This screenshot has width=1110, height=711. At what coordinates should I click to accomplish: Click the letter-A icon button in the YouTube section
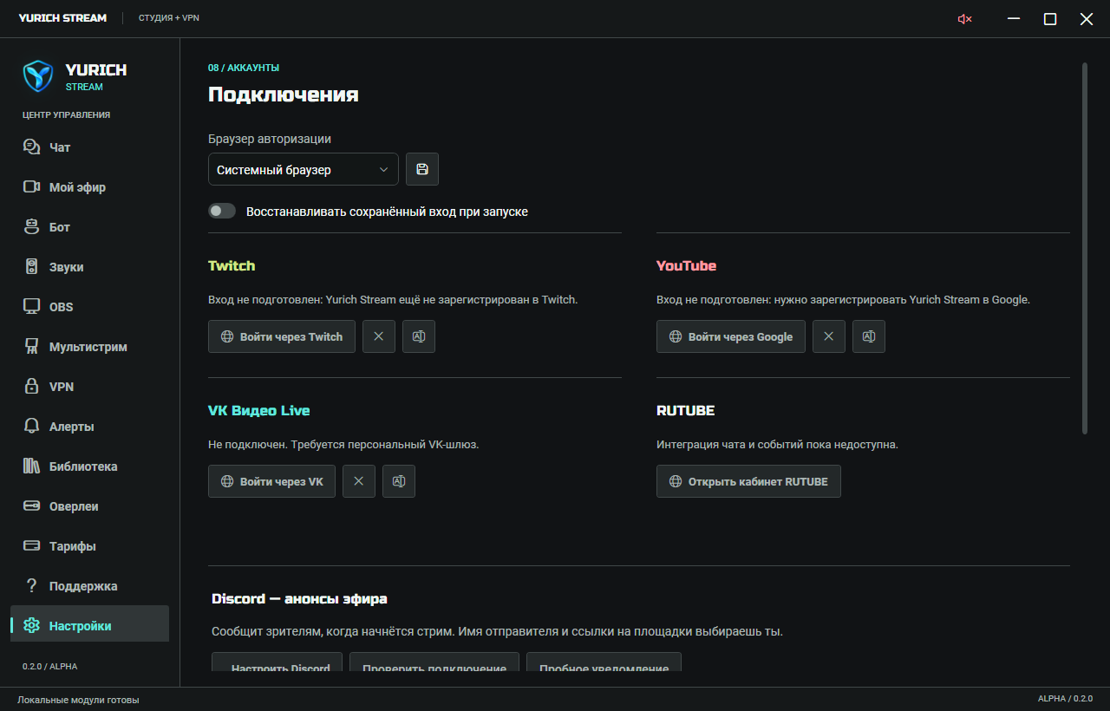click(869, 336)
